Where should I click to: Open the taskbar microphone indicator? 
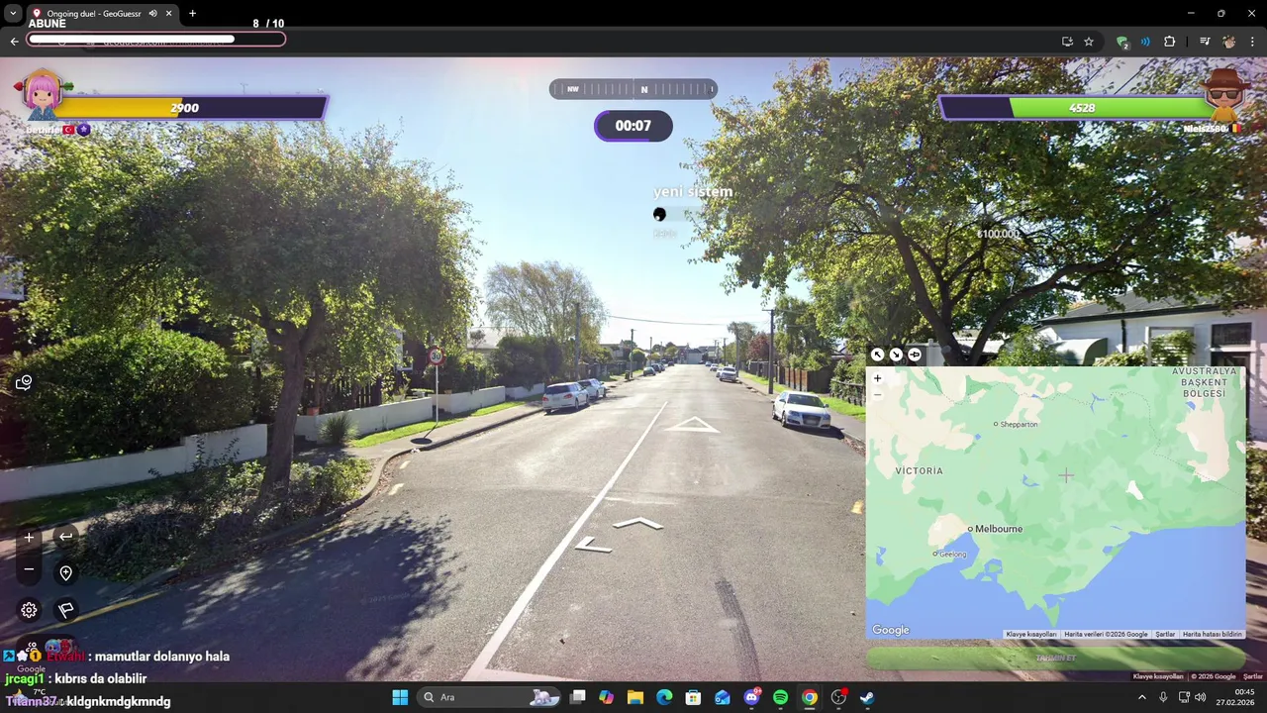pos(1163,697)
